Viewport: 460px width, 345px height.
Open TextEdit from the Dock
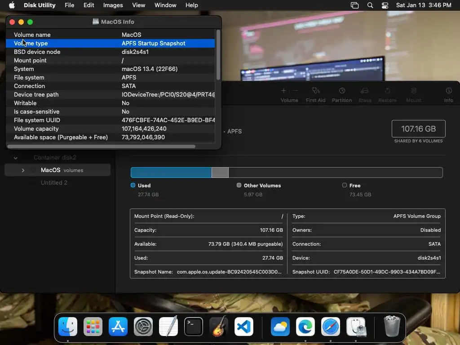[x=168, y=327]
